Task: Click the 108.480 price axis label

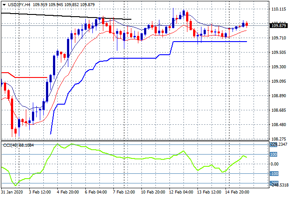Action: (278, 125)
